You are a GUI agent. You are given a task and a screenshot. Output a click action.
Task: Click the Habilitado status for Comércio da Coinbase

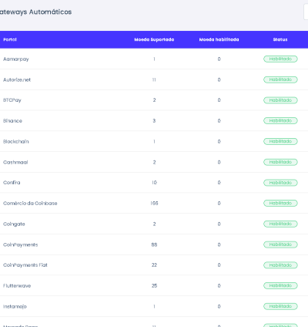pos(280,204)
